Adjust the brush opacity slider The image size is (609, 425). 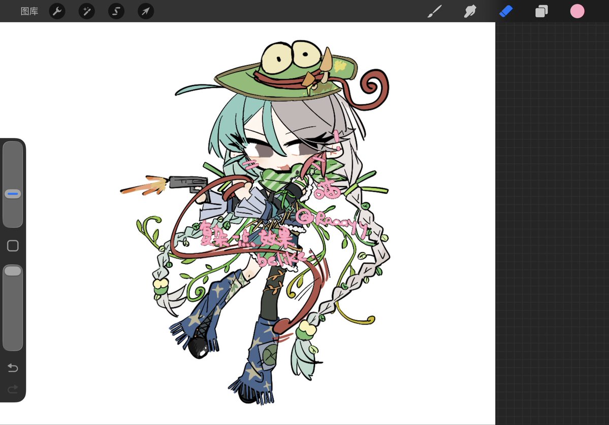click(x=13, y=270)
